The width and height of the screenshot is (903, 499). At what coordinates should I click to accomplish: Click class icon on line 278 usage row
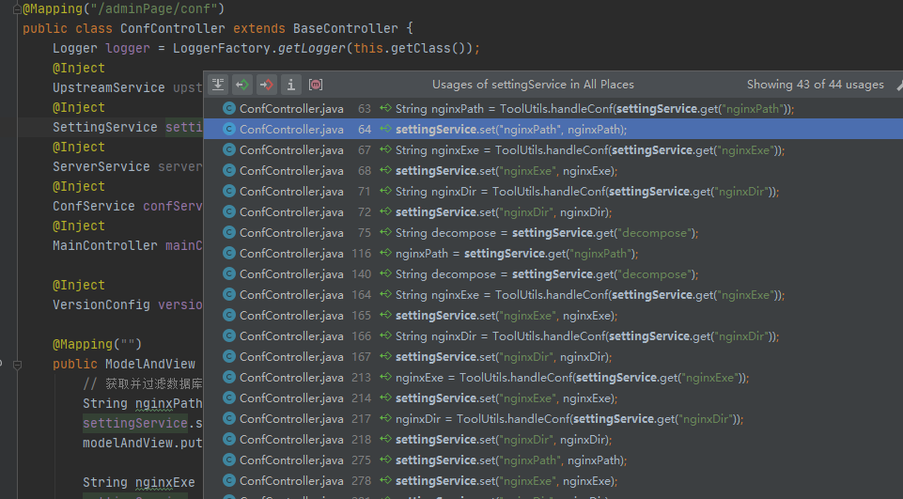[x=229, y=480]
